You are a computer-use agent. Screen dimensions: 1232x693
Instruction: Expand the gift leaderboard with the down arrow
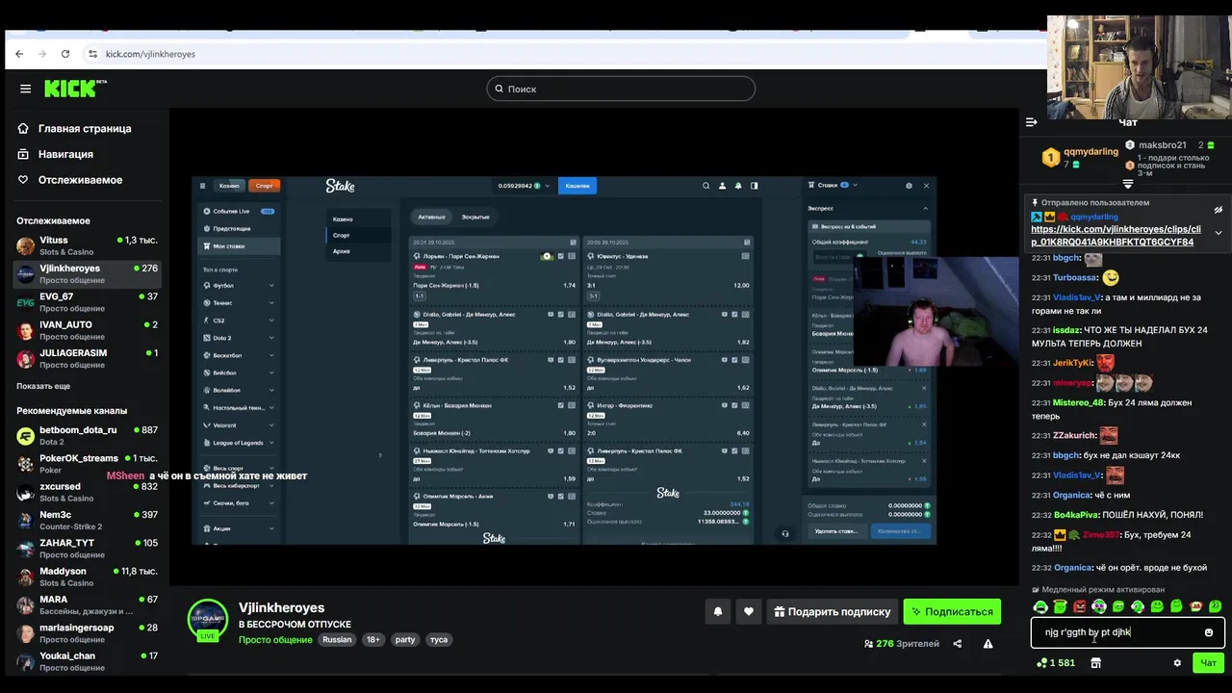[x=1128, y=184]
